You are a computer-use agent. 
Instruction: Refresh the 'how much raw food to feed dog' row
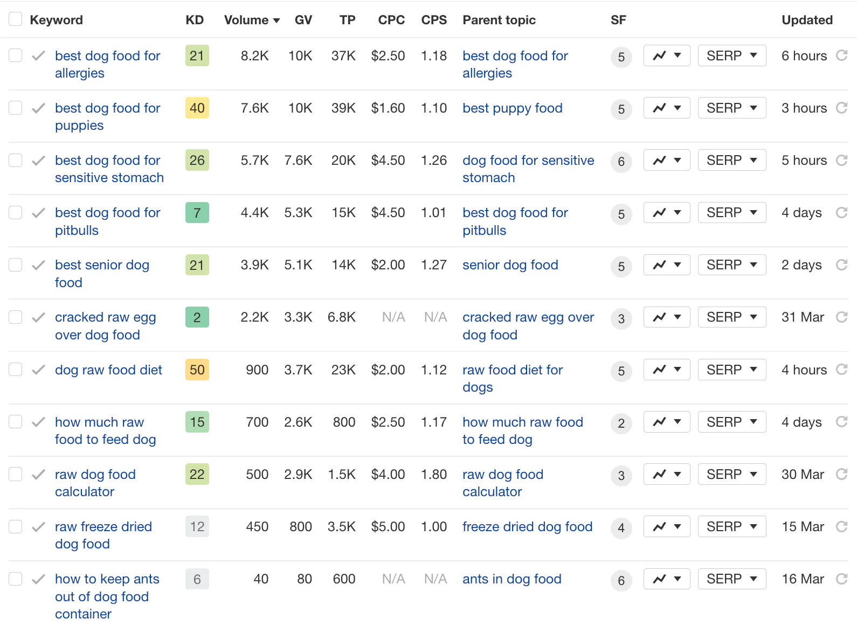pyautogui.click(x=841, y=422)
